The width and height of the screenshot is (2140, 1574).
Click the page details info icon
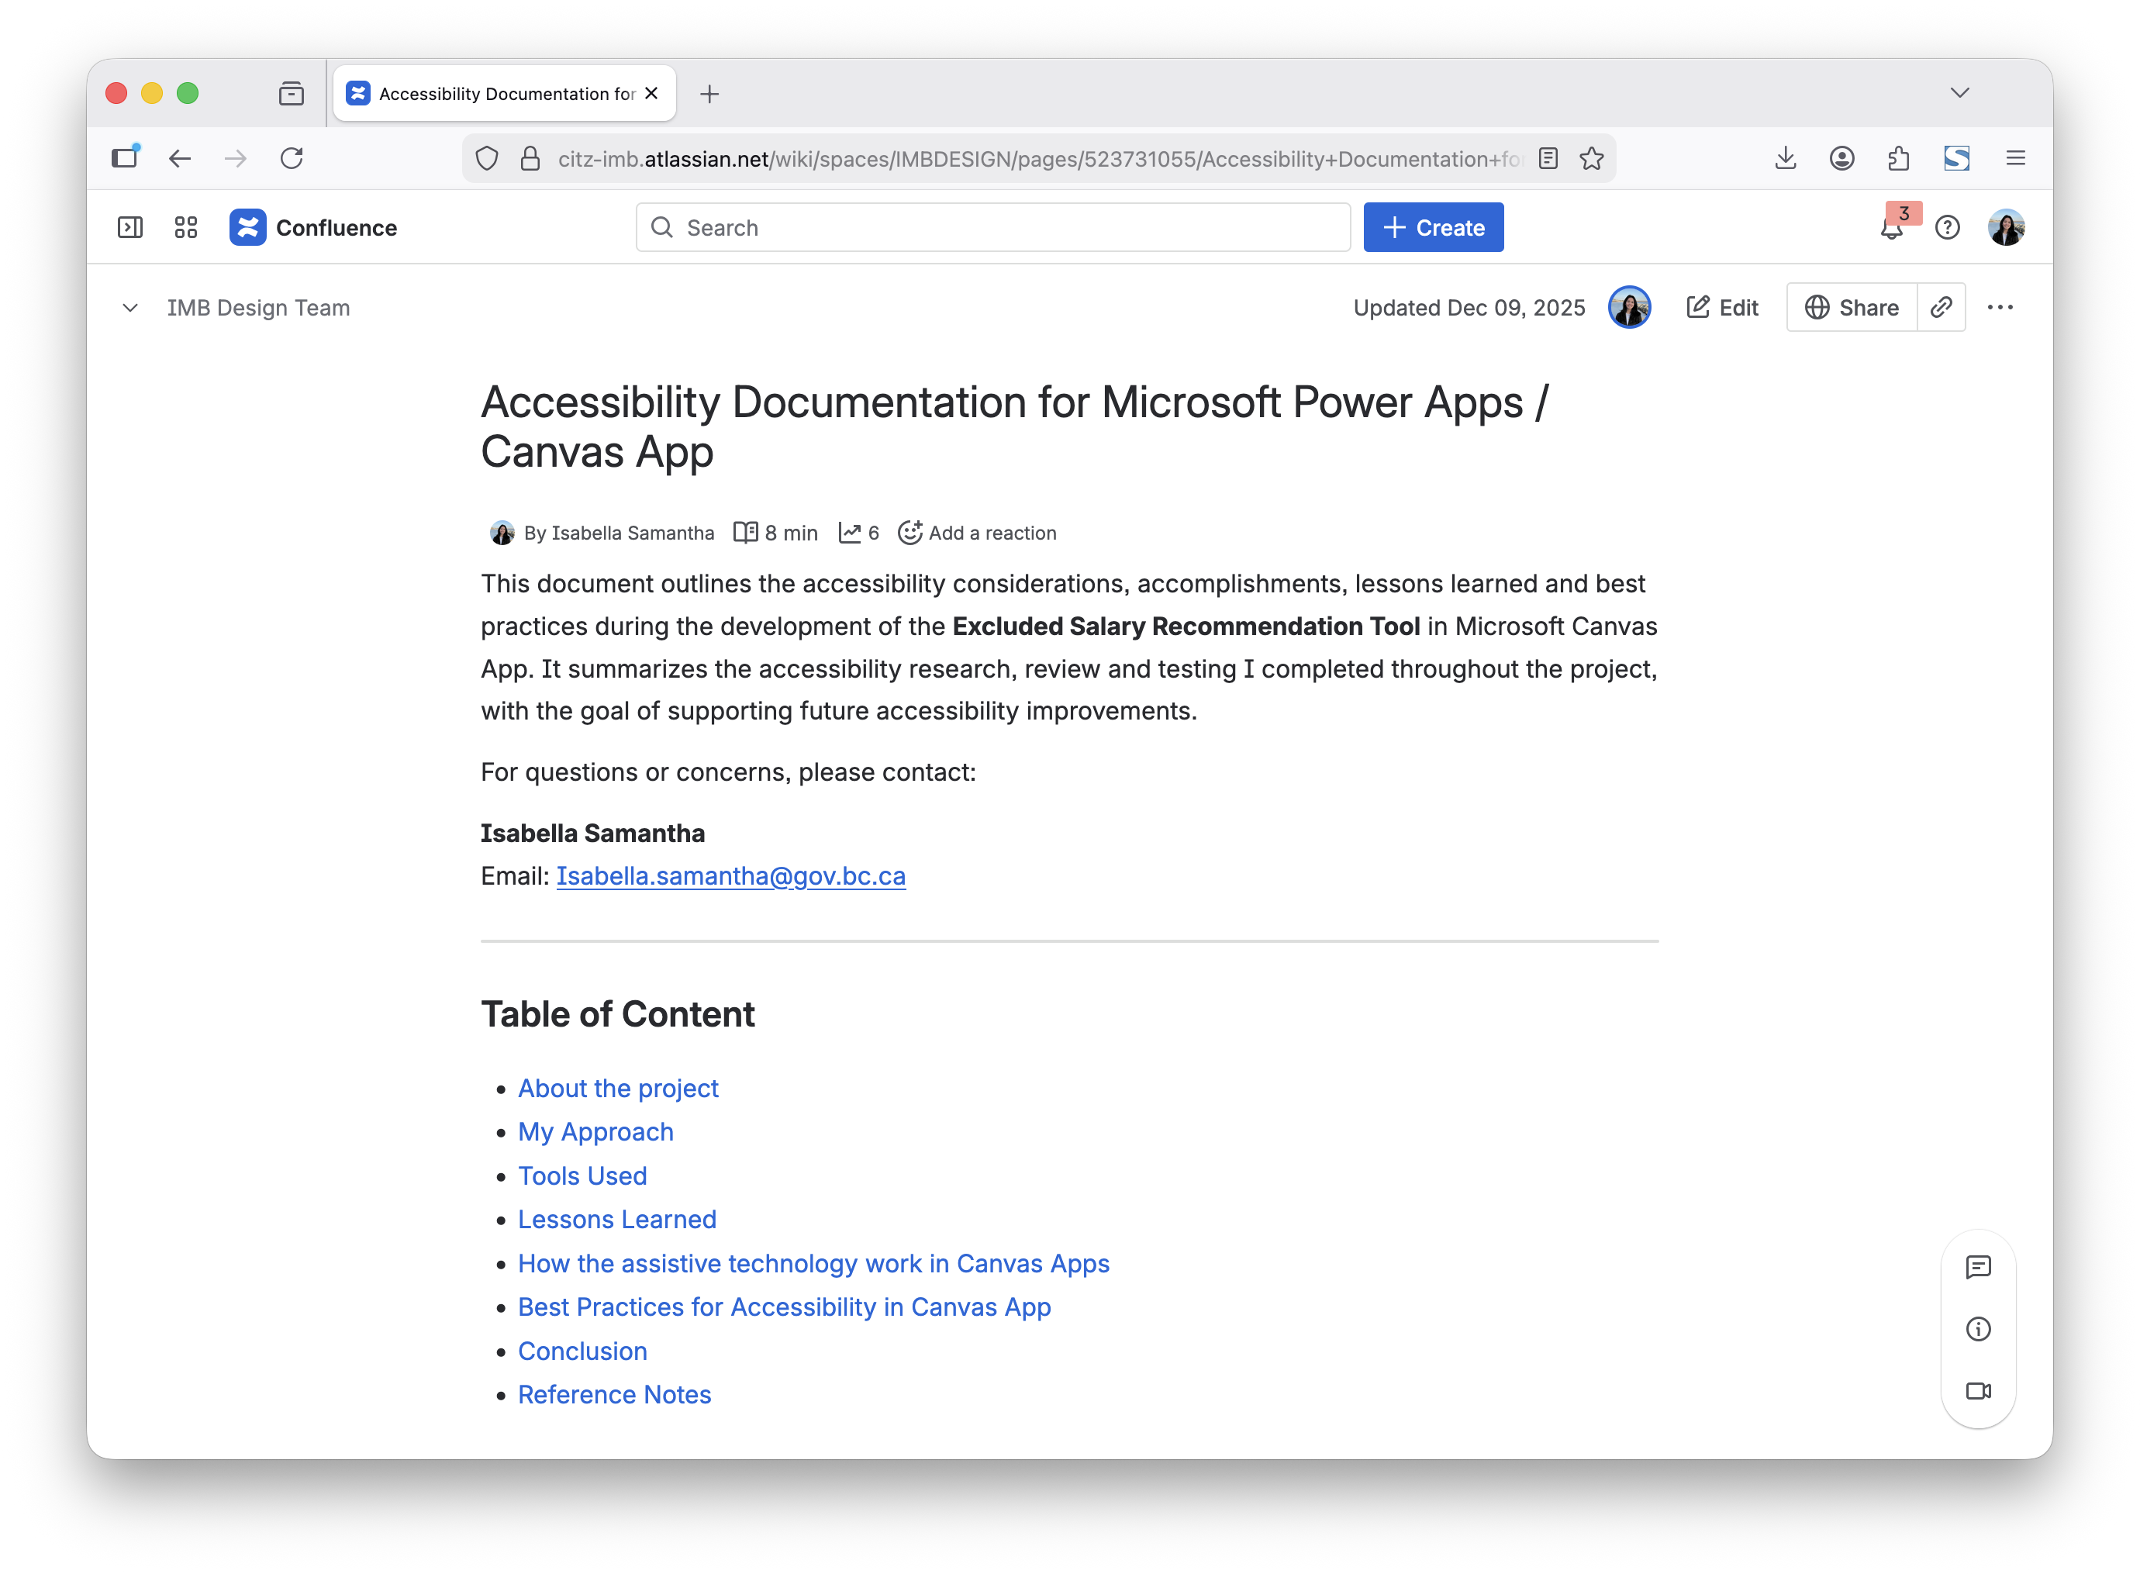click(x=1978, y=1329)
